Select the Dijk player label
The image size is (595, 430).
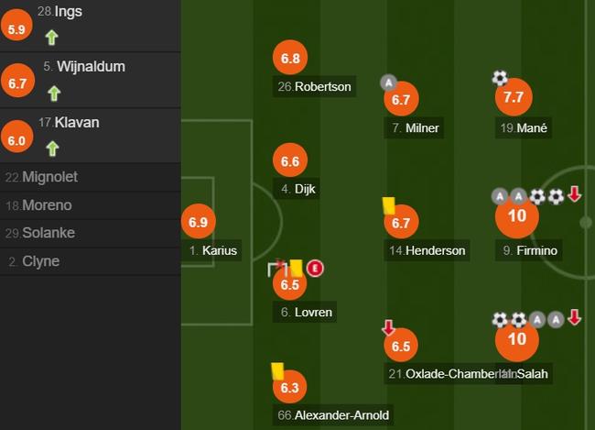pyautogui.click(x=297, y=189)
